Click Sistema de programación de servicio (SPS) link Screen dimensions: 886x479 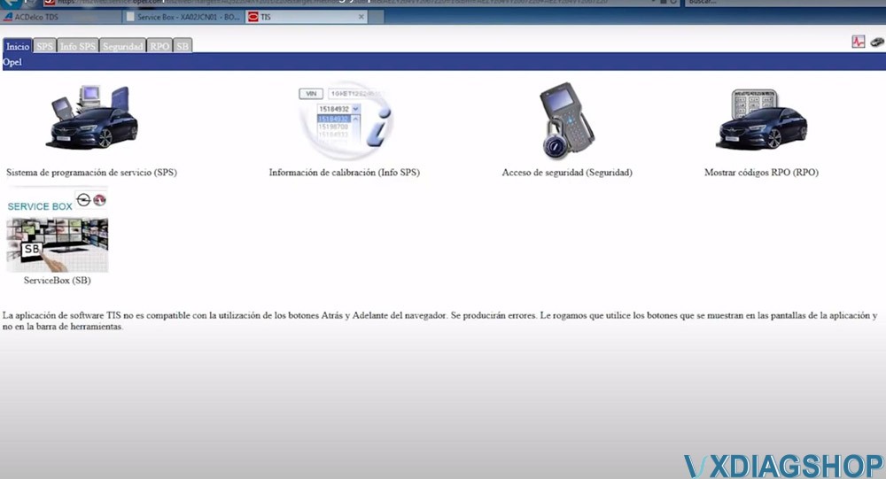91,173
